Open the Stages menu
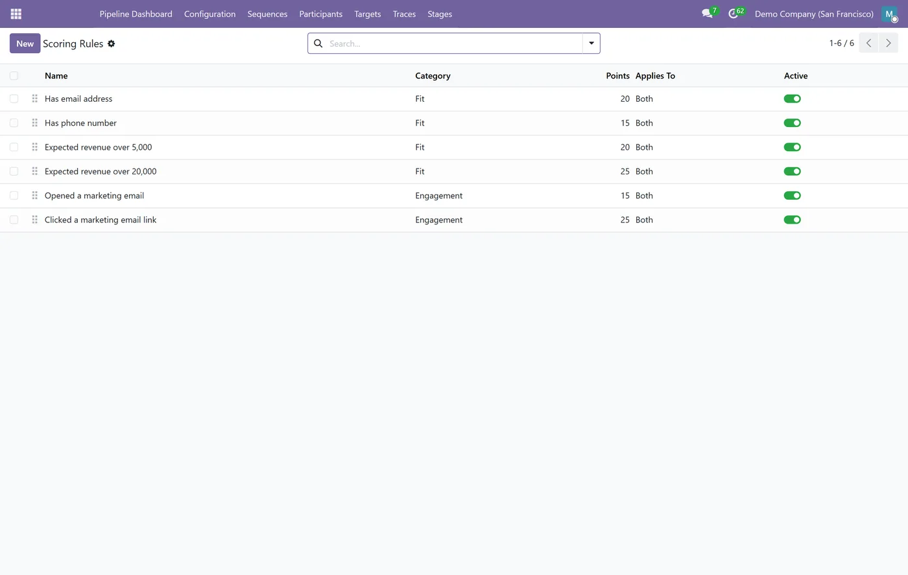 [x=440, y=14]
